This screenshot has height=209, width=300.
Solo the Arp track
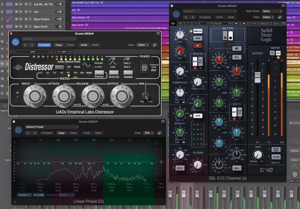pos(21,12)
